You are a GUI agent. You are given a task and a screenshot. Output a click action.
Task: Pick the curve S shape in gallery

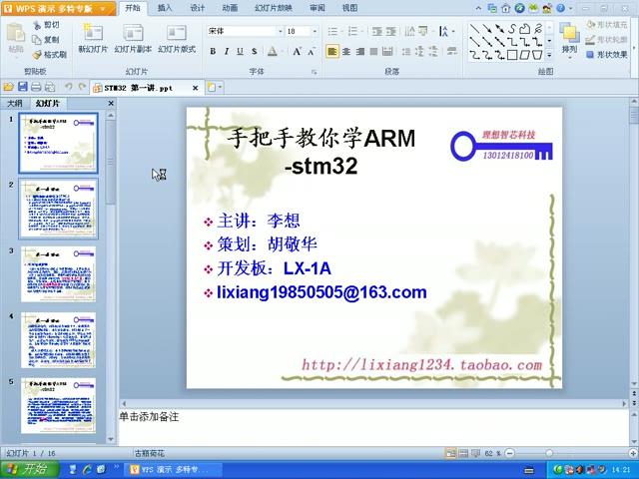tap(512, 29)
